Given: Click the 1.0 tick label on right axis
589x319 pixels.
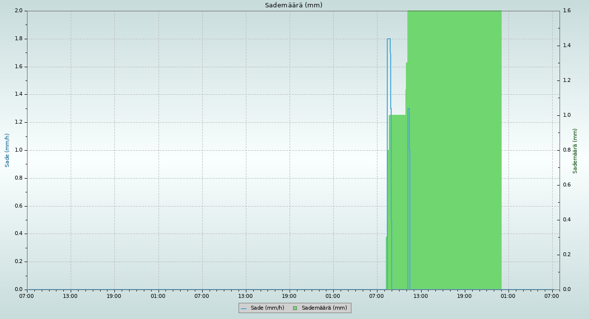Looking at the screenshot, I should pyautogui.click(x=567, y=115).
